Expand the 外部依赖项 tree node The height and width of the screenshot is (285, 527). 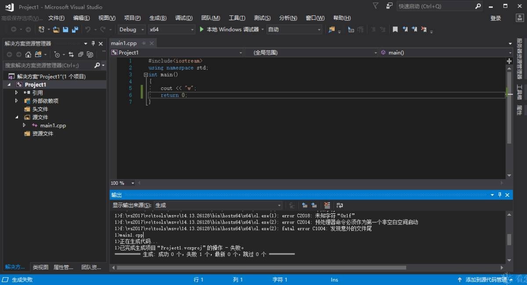click(17, 101)
